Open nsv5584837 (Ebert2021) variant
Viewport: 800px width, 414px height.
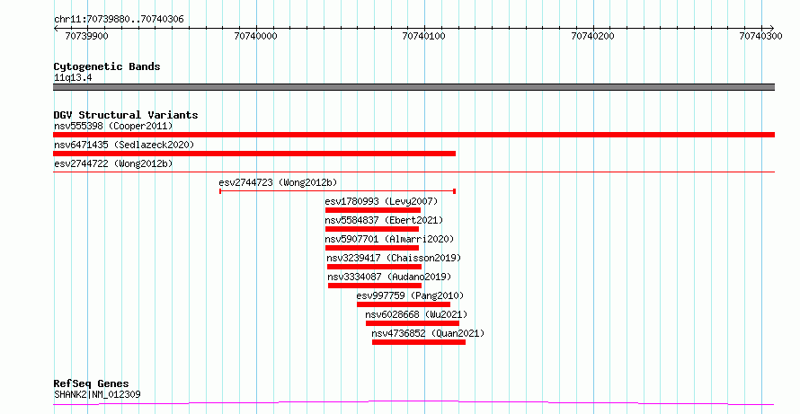[384, 220]
